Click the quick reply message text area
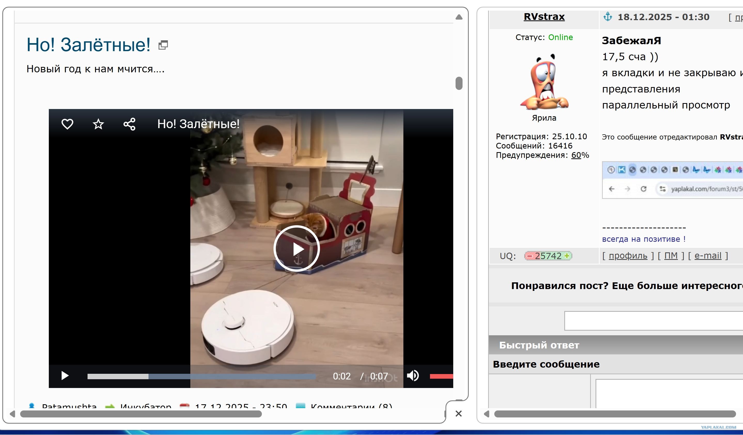This screenshot has width=743, height=435. click(x=669, y=393)
